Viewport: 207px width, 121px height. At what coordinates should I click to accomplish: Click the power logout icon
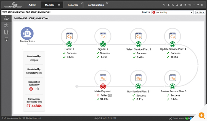click(202, 5)
